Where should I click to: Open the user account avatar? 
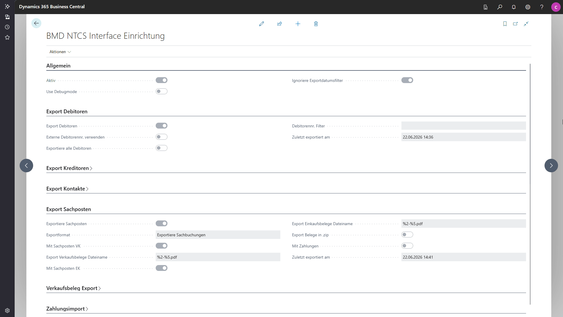556,7
